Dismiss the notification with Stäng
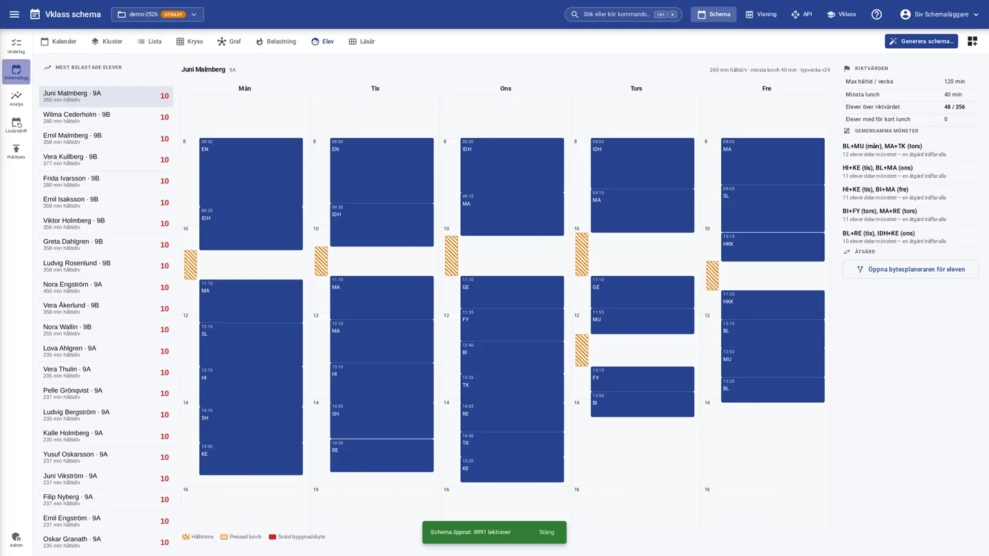Viewport: 989px width, 556px height. (x=547, y=533)
